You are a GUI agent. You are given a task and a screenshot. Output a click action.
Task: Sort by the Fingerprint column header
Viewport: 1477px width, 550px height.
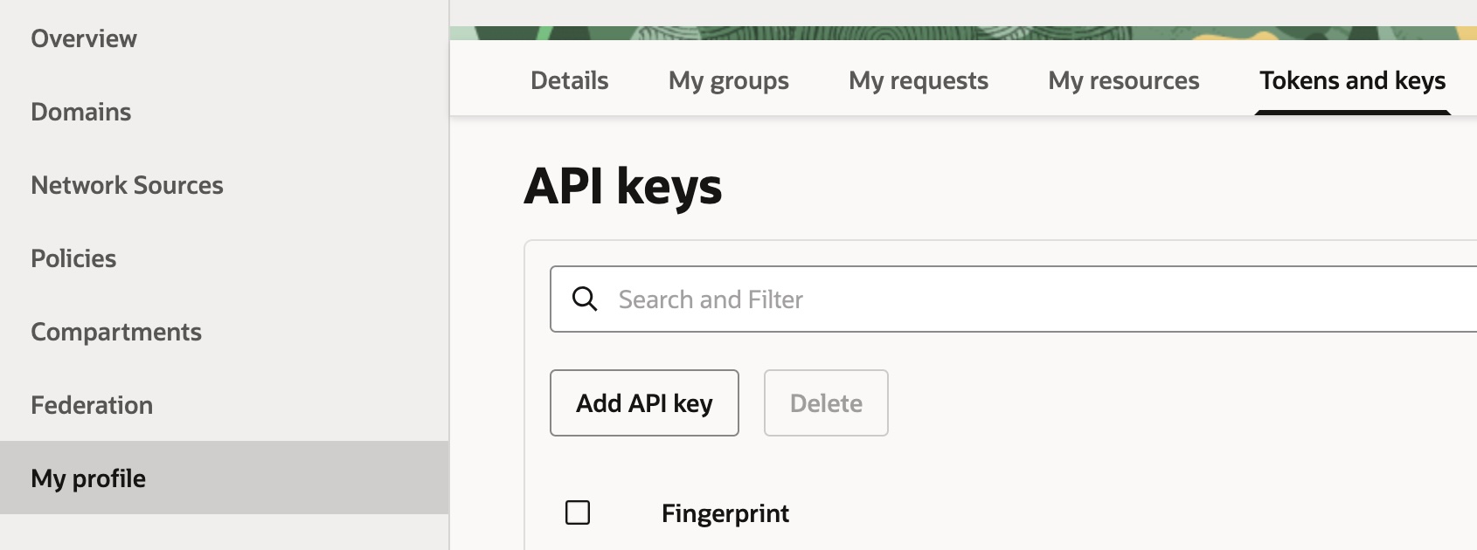pyautogui.click(x=725, y=513)
